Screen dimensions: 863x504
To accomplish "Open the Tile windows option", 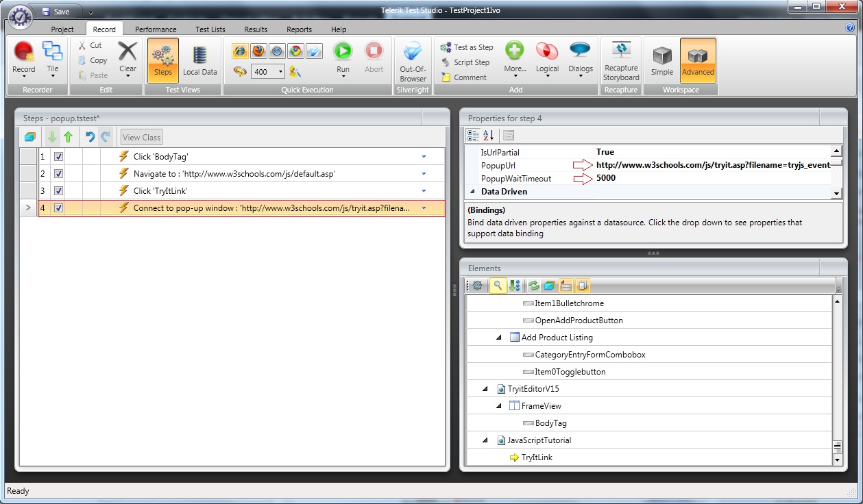I will click(52, 59).
